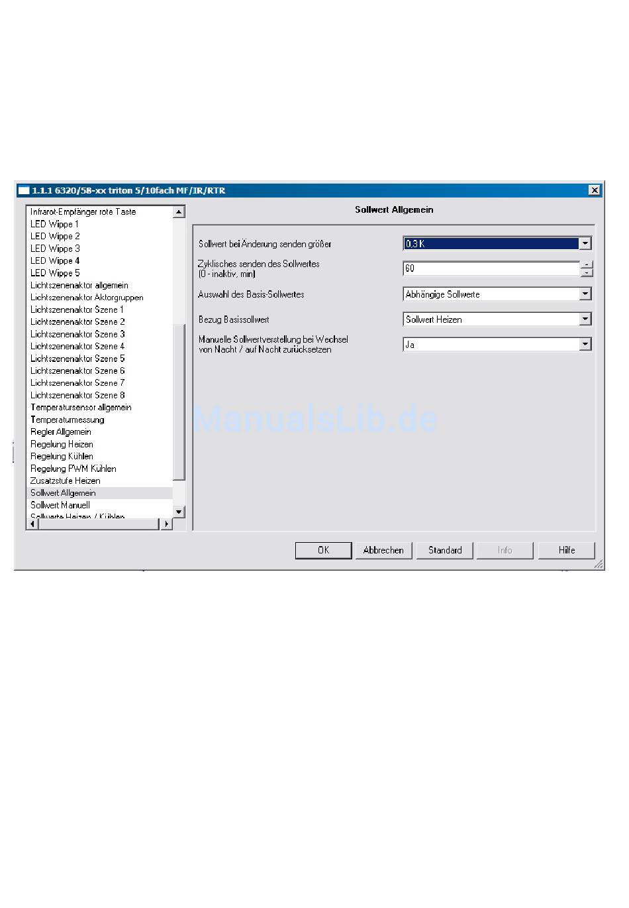Close the triton parameter dialog
Viewport: 629px width, 908px height.
click(595, 190)
